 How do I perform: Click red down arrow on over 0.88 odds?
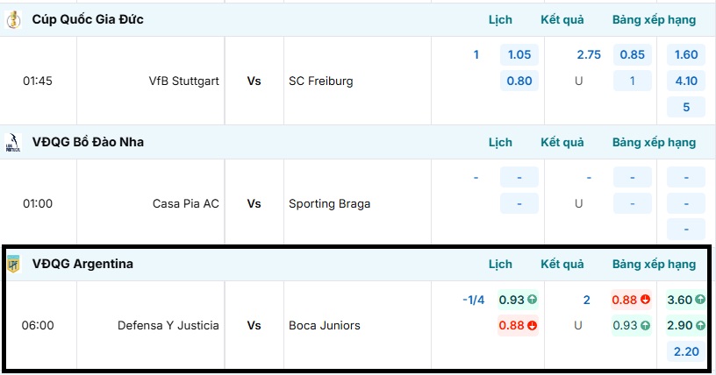[646, 300]
